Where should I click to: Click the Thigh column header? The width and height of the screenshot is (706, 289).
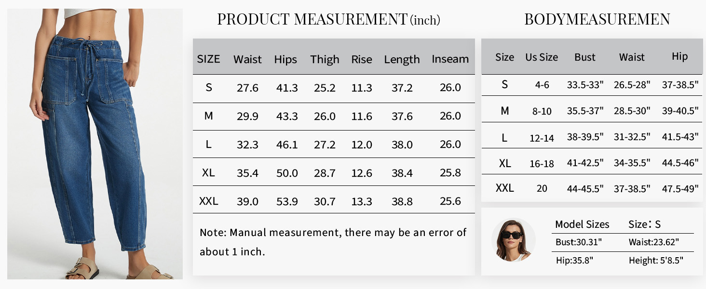click(325, 59)
